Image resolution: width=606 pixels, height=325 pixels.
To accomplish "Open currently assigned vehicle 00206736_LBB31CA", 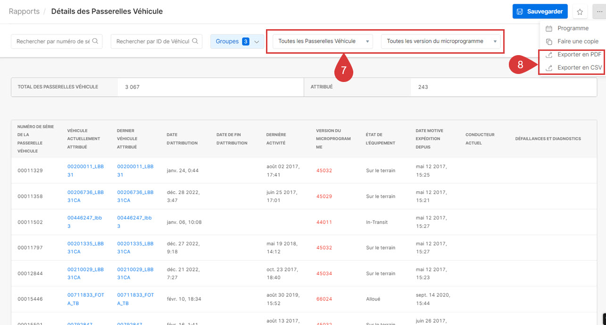I will [85, 196].
